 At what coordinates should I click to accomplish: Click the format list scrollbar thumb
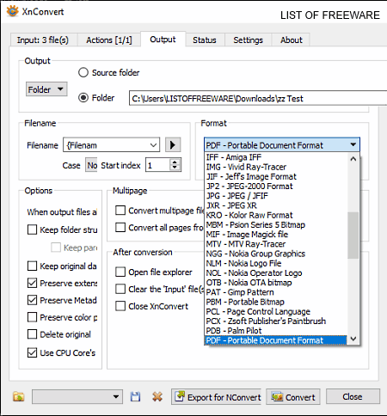click(x=353, y=235)
